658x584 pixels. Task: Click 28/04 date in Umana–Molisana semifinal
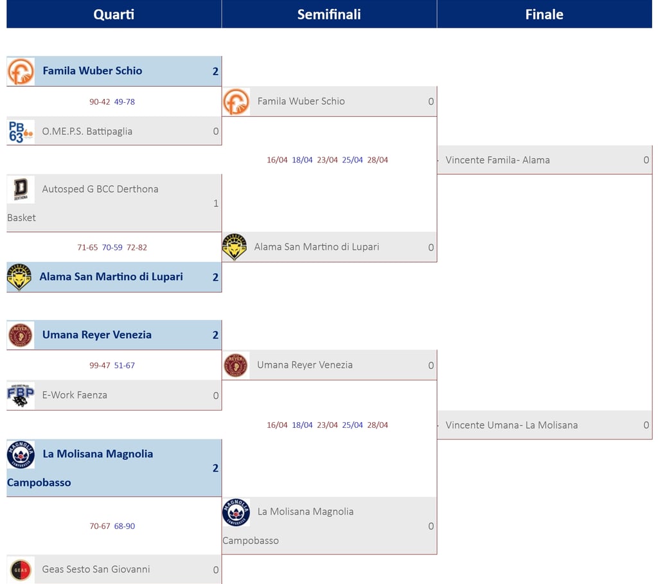[x=378, y=425]
